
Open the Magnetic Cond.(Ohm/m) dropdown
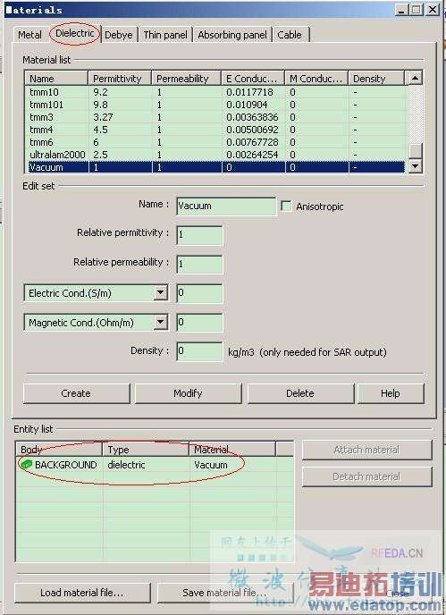pos(160,323)
